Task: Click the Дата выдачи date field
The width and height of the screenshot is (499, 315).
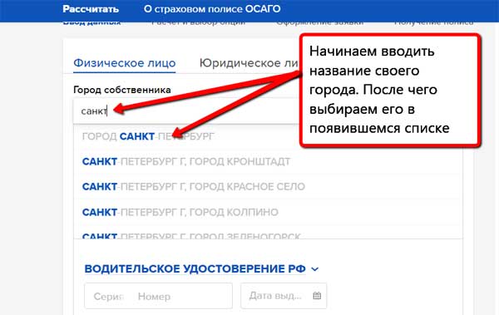Action: pyautogui.click(x=284, y=296)
